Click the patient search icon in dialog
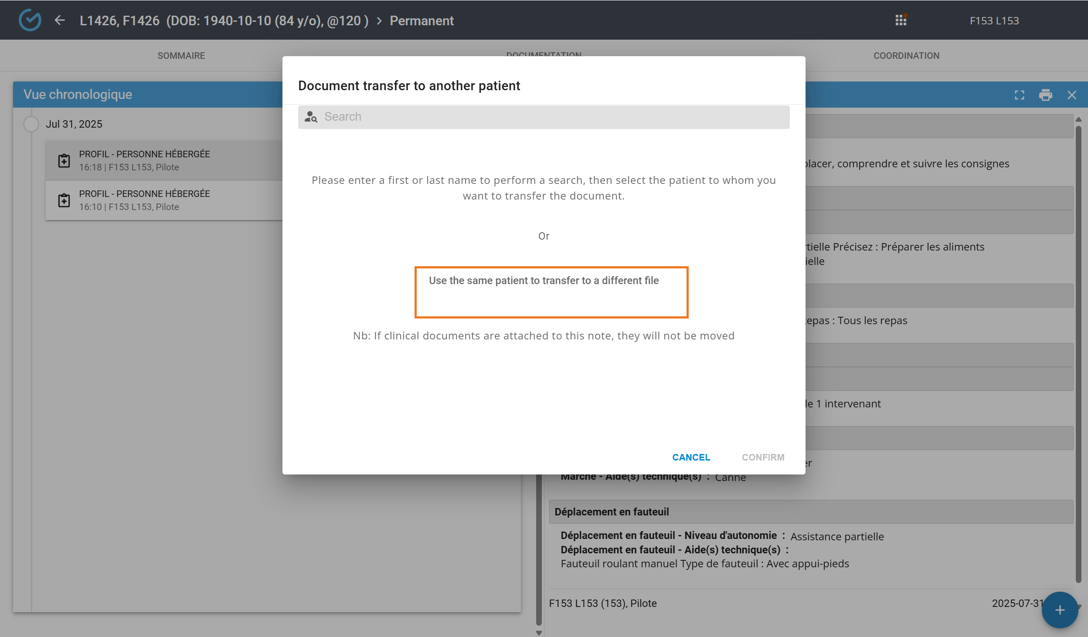 311,117
